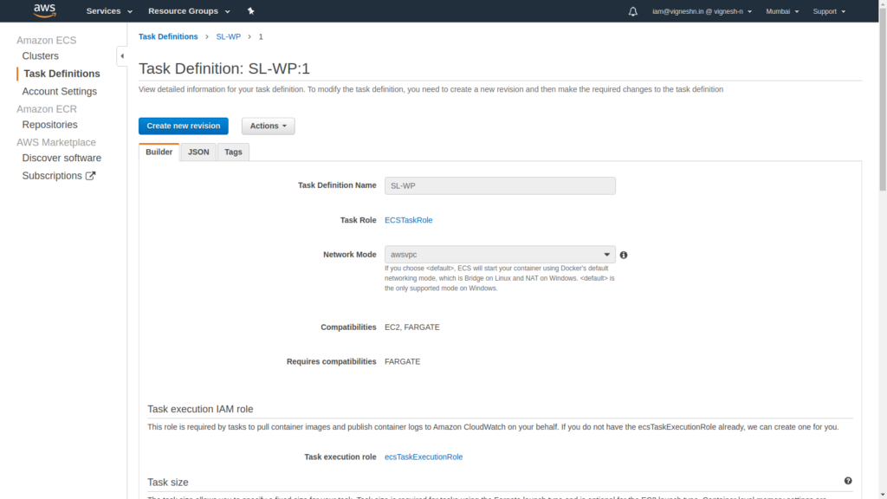Click the 'Task Definition: SL-WP:1' heading
Viewport: 887px width, 499px height.
[x=224, y=68]
